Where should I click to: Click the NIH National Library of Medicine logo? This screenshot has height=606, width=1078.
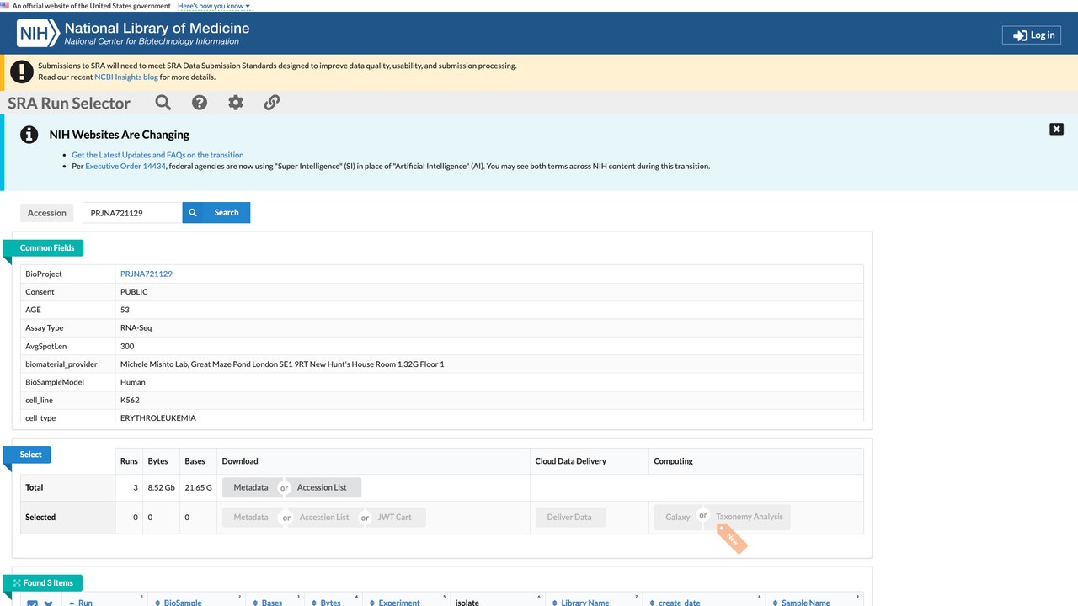[133, 34]
